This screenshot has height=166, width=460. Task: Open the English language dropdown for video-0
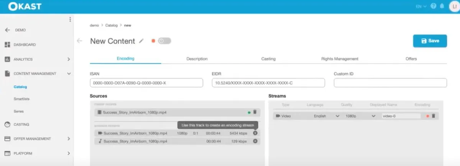326,116
